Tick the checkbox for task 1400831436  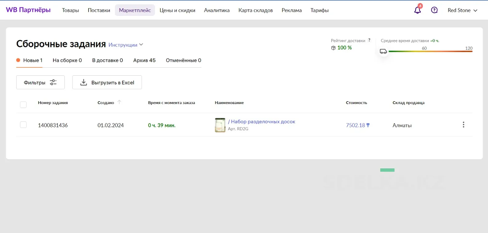(x=23, y=125)
